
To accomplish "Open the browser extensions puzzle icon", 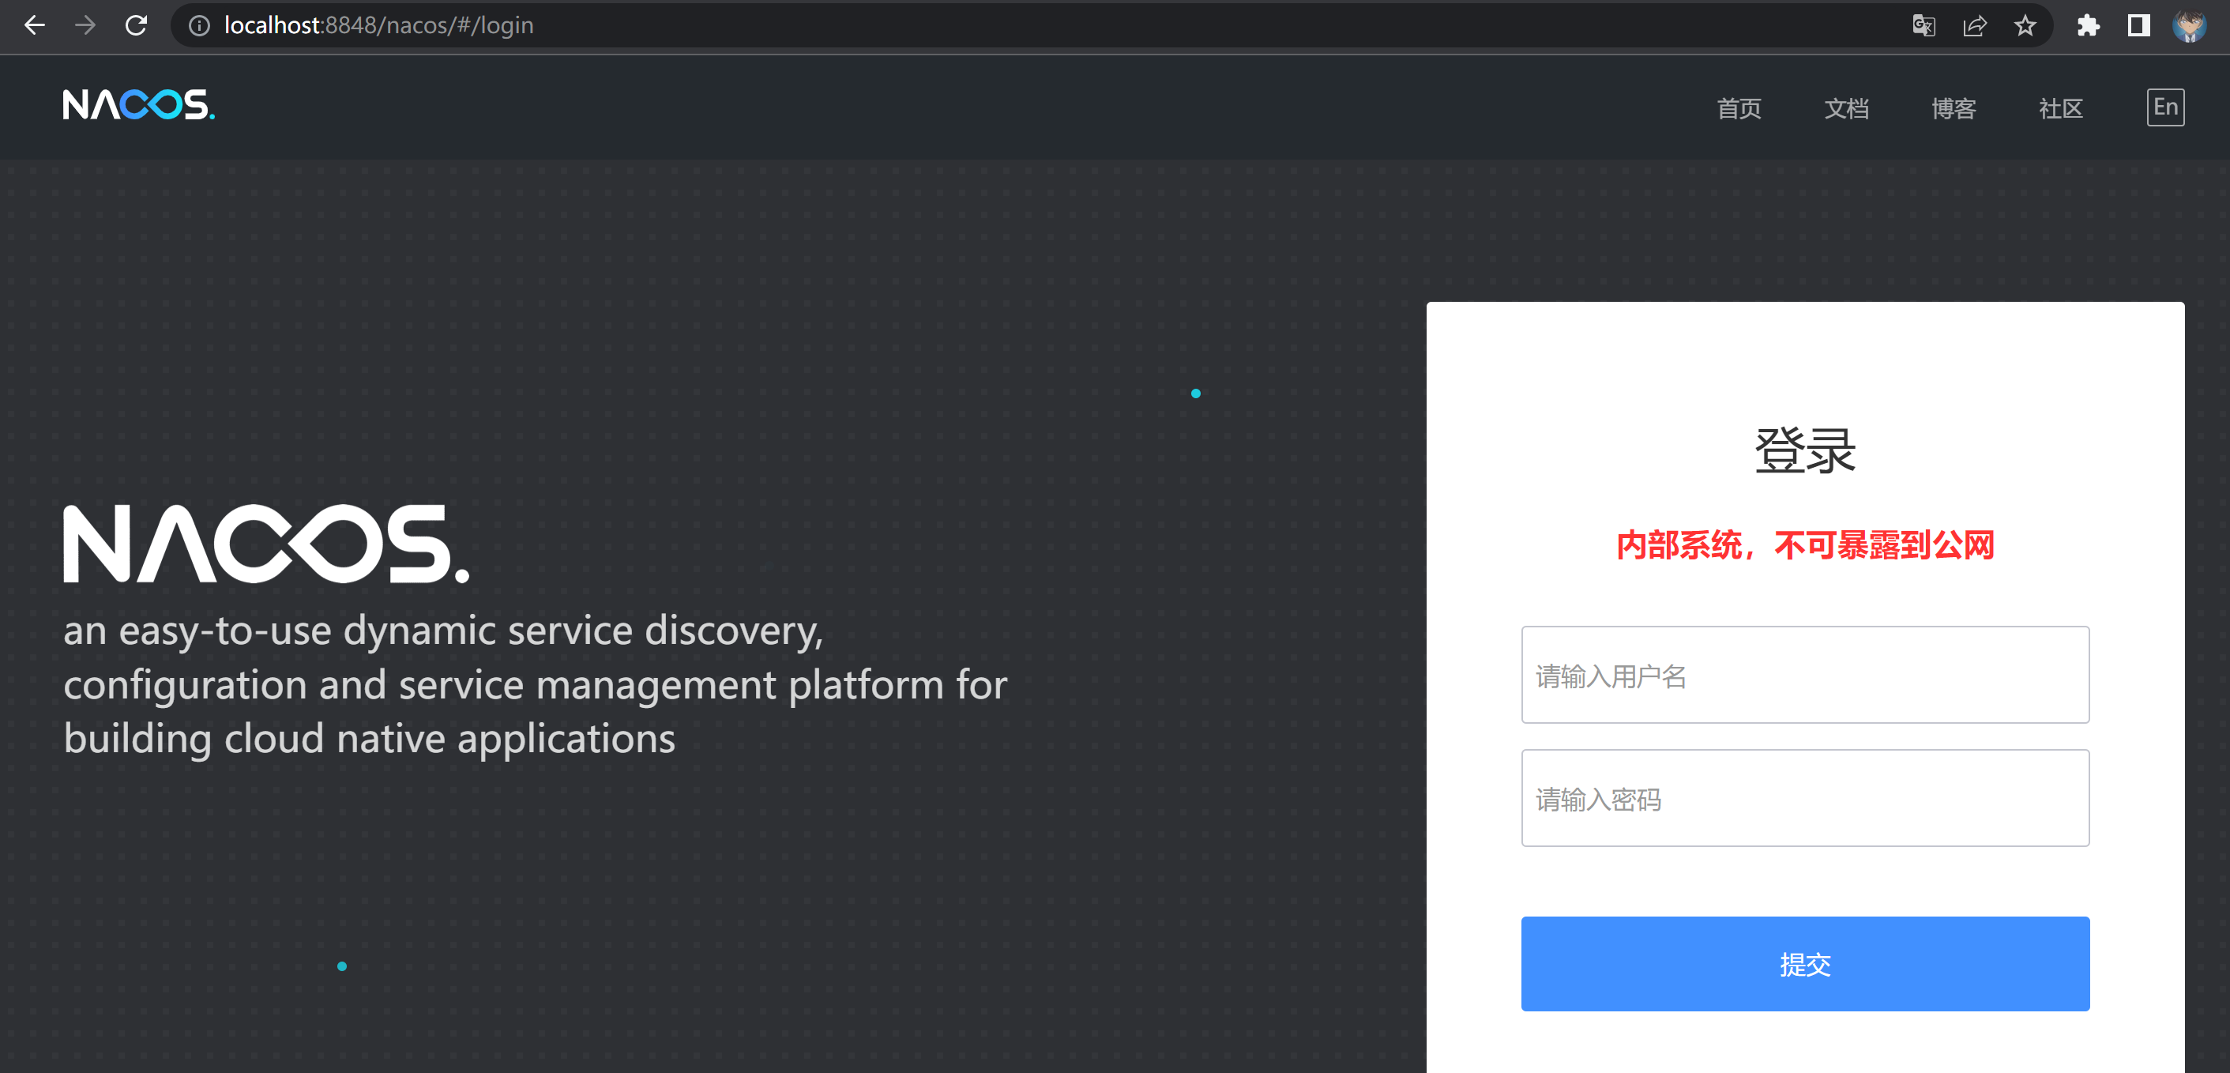I will pos(2088,26).
